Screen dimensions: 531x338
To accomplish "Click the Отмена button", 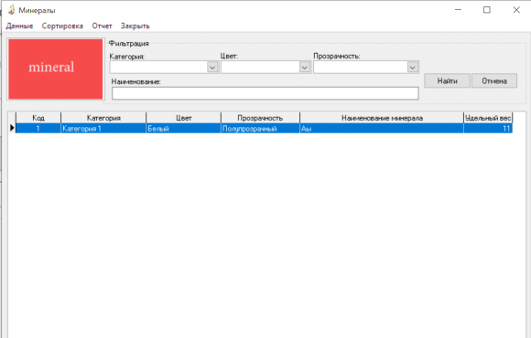I will [x=494, y=80].
